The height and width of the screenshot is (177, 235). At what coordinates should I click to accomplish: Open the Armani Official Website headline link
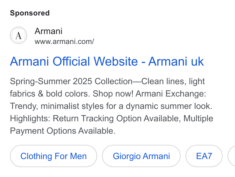pyautogui.click(x=107, y=61)
